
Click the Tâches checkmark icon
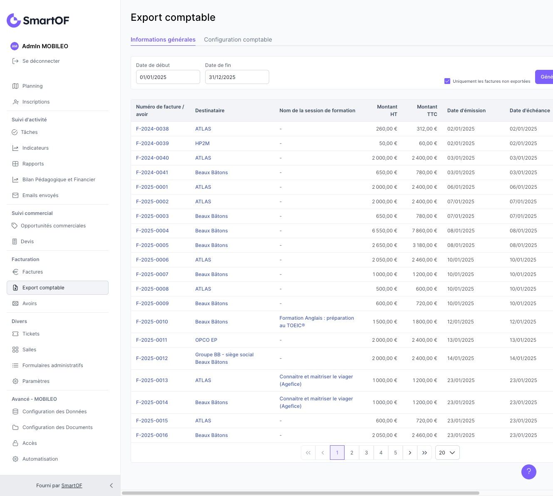click(x=15, y=132)
